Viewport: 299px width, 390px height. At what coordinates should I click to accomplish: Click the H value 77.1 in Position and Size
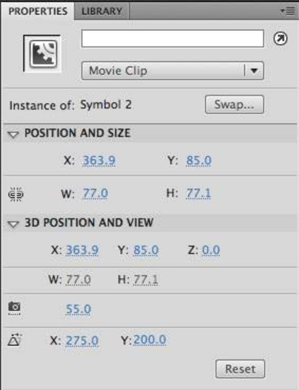(x=198, y=193)
